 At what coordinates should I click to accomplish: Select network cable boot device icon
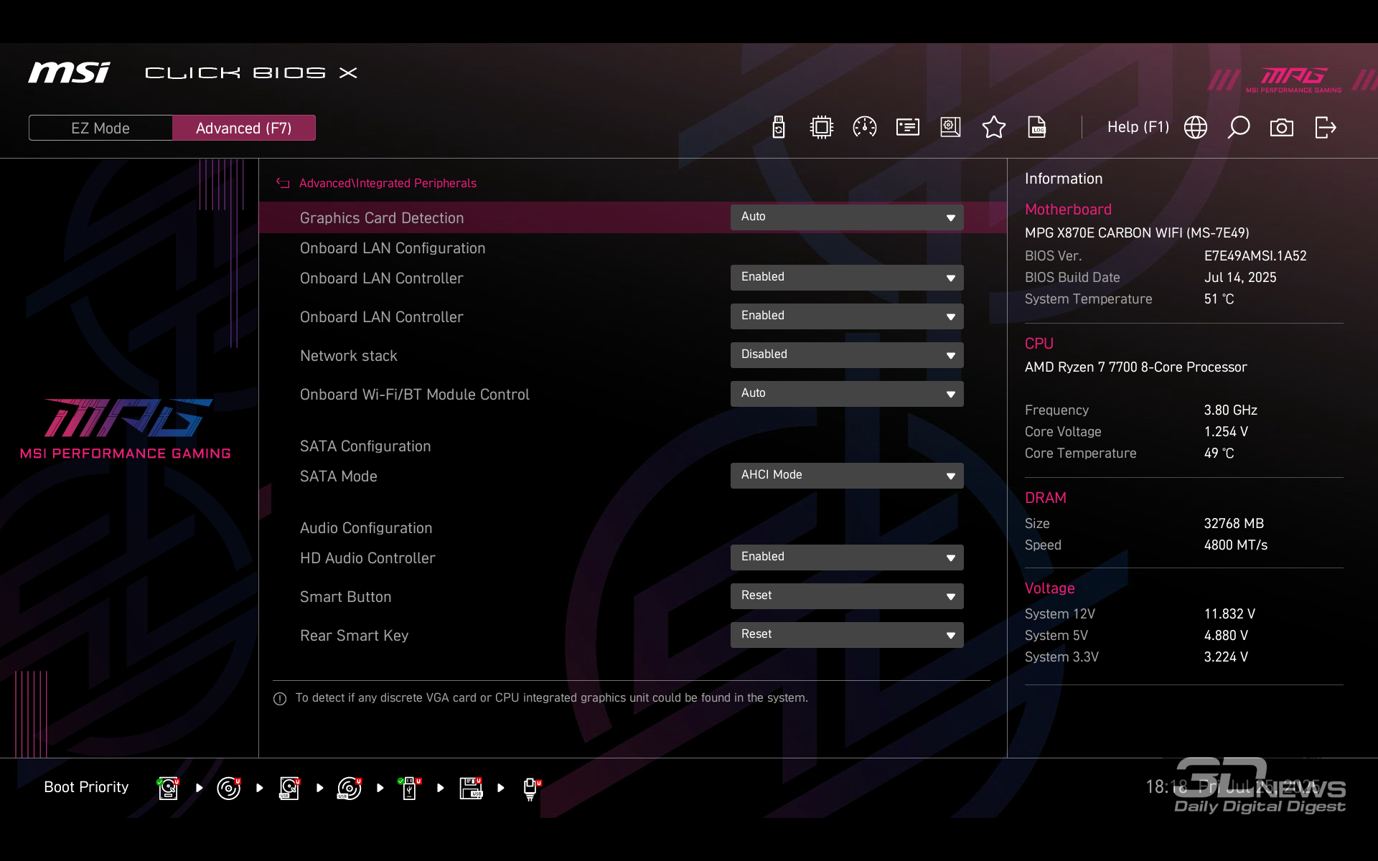pos(531,788)
